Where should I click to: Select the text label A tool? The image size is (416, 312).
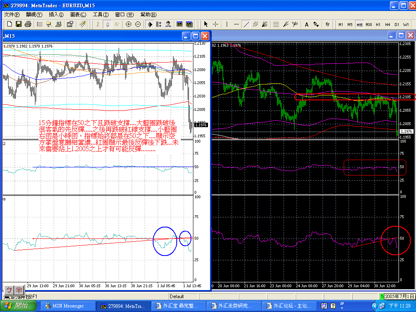(306, 24)
